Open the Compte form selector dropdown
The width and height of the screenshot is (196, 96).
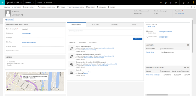(x=16, y=11)
